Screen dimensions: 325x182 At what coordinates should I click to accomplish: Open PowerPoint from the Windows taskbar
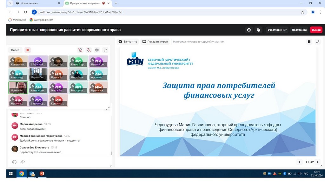tap(42, 173)
